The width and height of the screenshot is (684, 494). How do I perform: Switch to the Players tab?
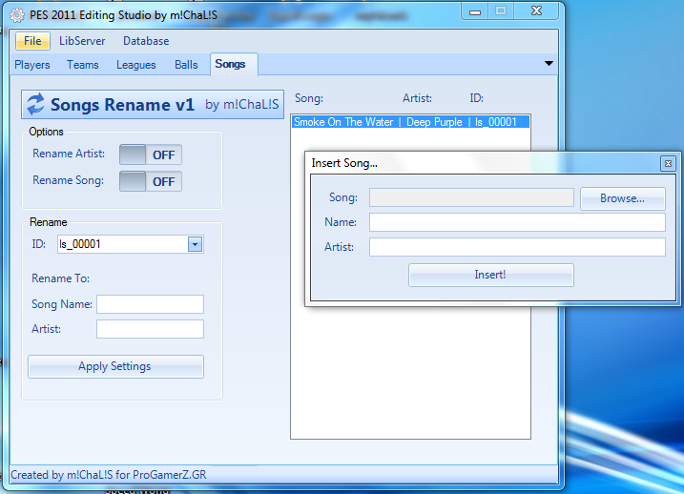tap(32, 65)
